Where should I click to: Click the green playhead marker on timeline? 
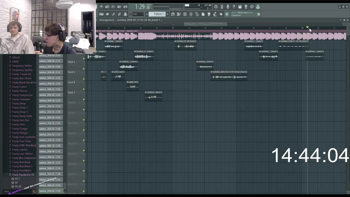(x=307, y=27)
